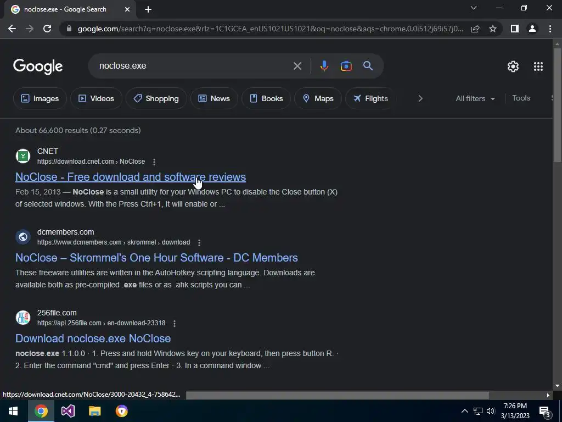
Task: Click dcmembers.com globe favicon
Action: point(23,237)
